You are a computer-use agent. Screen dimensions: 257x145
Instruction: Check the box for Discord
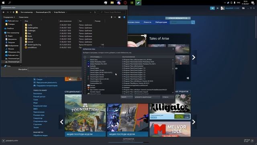click(x=85, y=85)
